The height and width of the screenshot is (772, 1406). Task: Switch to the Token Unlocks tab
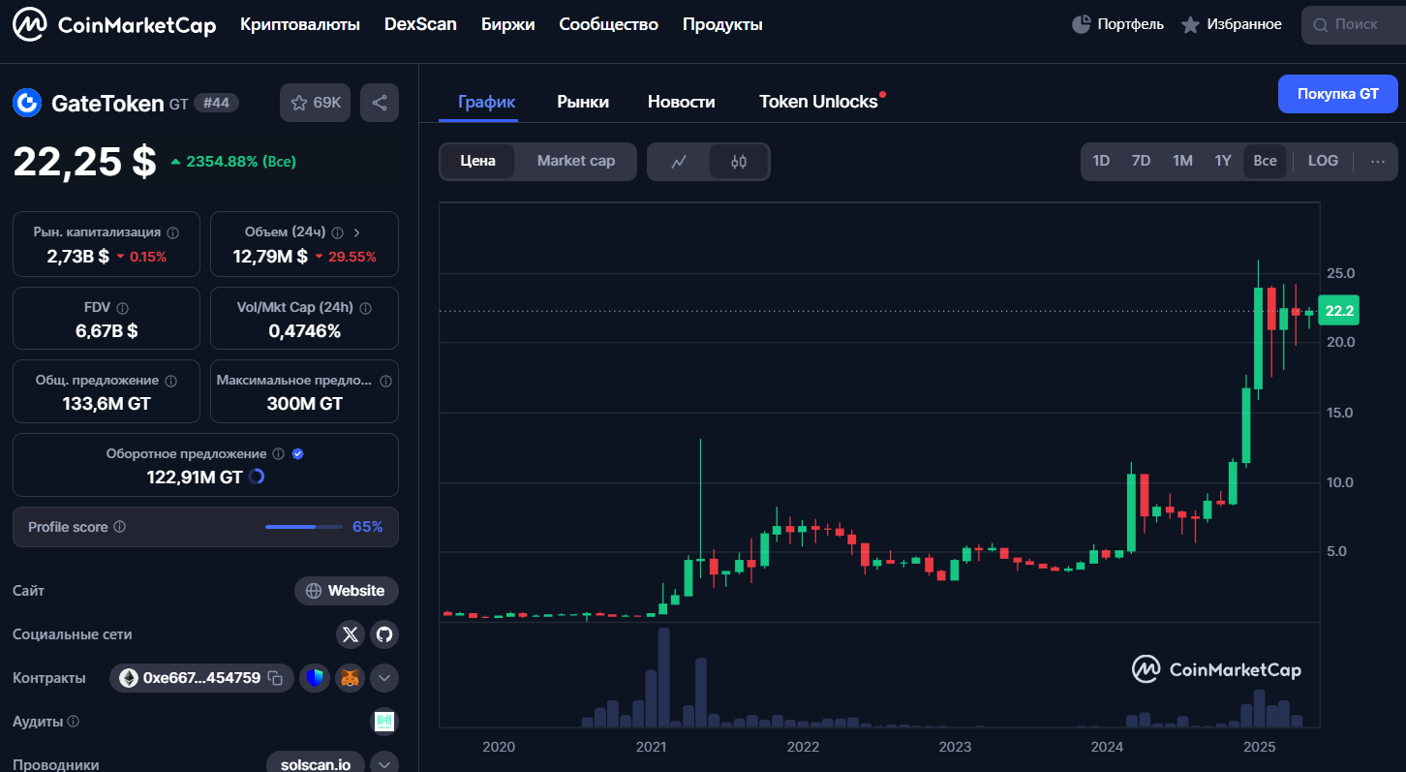tap(818, 102)
